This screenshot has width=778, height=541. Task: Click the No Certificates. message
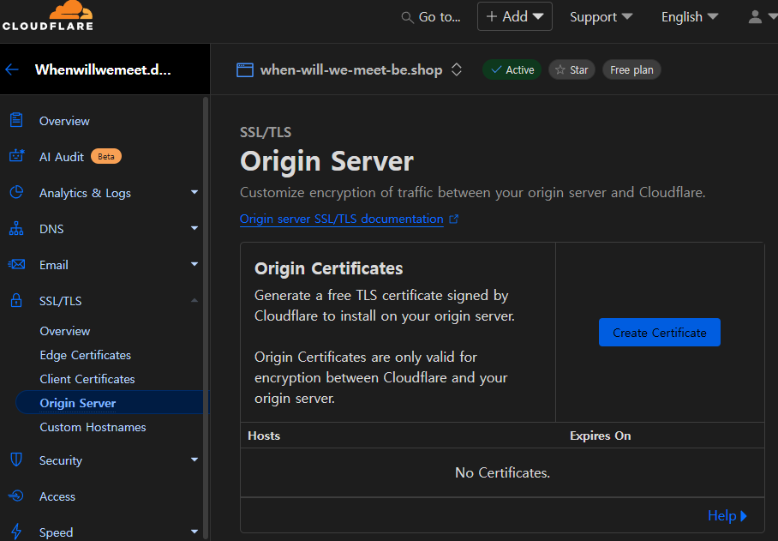click(x=503, y=472)
